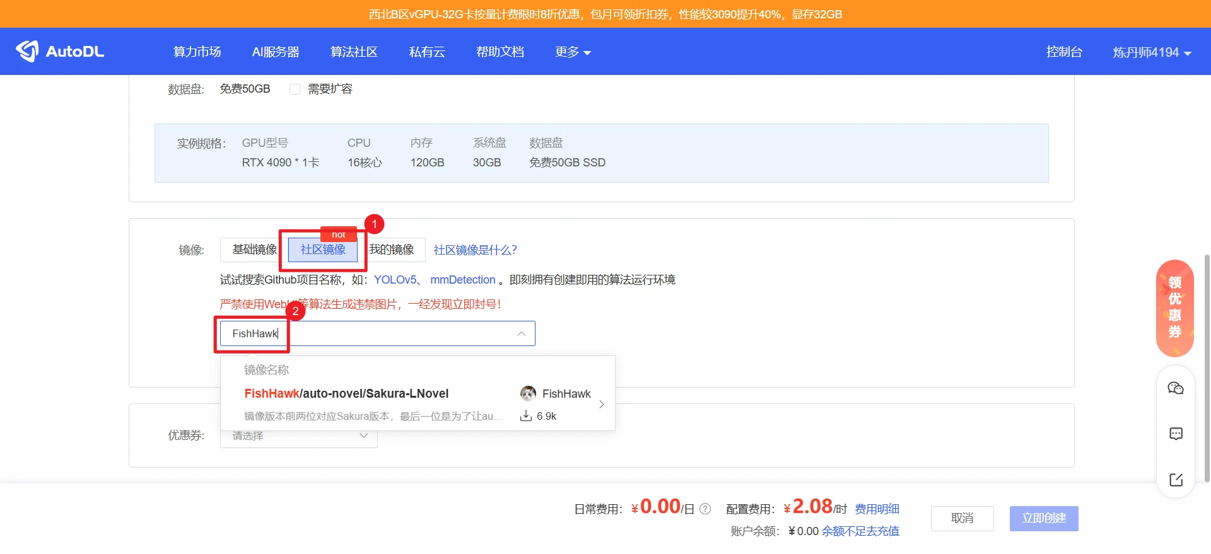The width and height of the screenshot is (1211, 554).
Task: Open the 优惠券 请选择 dropdown
Action: (298, 436)
